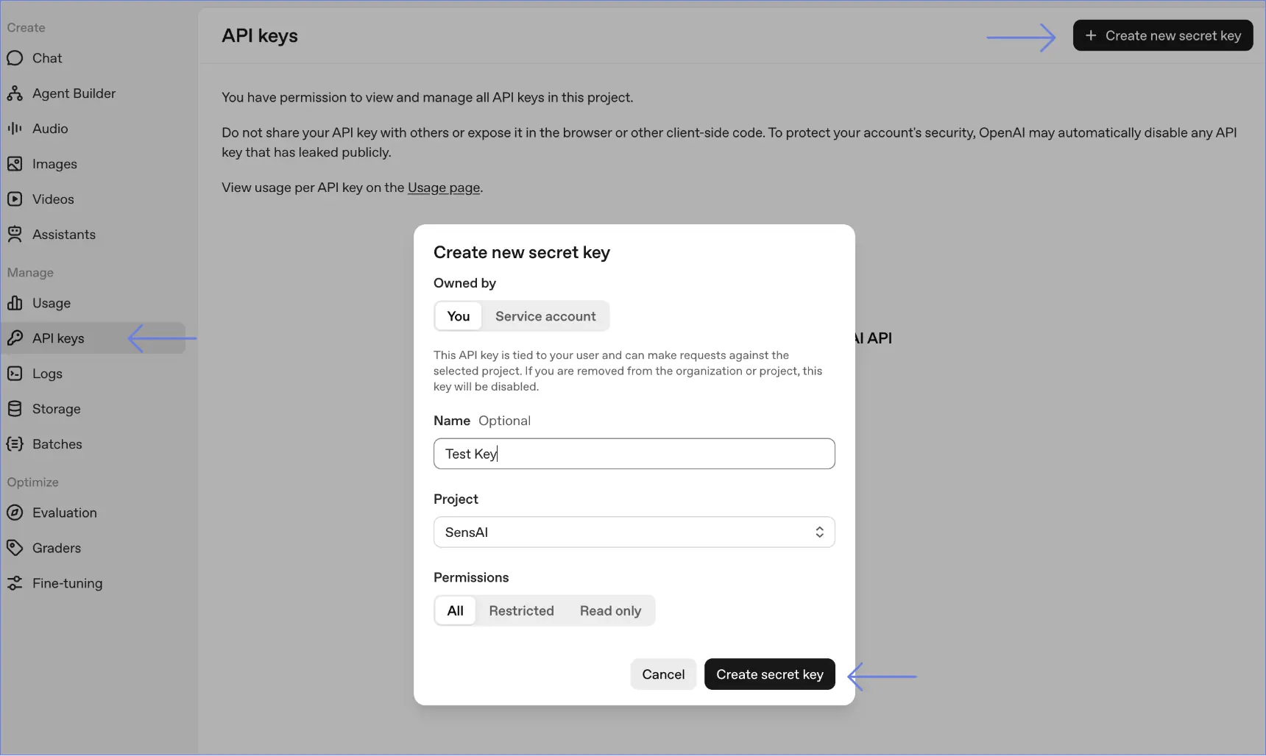1266x756 pixels.
Task: Open the Logs sidebar item
Action: coord(47,374)
